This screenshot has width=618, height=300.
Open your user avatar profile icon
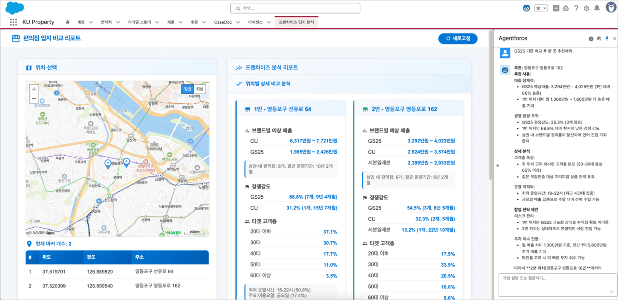[610, 8]
